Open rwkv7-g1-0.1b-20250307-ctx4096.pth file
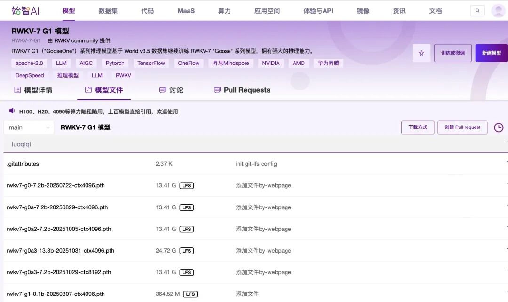508x302 pixels. [x=56, y=294]
